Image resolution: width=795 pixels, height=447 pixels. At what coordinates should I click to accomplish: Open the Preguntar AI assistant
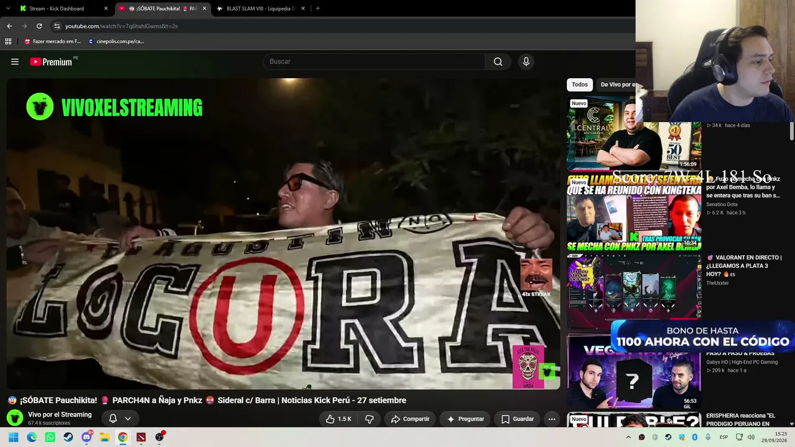[465, 419]
